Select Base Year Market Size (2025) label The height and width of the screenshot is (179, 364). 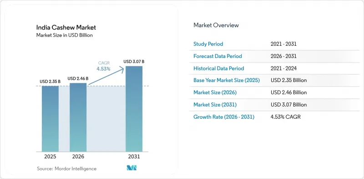227,80
